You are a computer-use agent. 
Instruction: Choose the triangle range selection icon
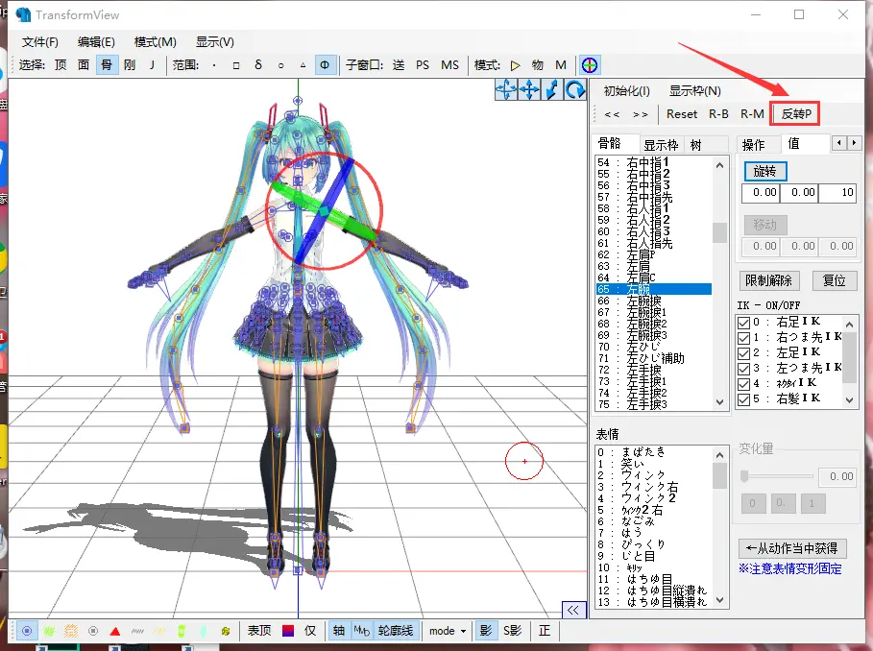pos(303,65)
